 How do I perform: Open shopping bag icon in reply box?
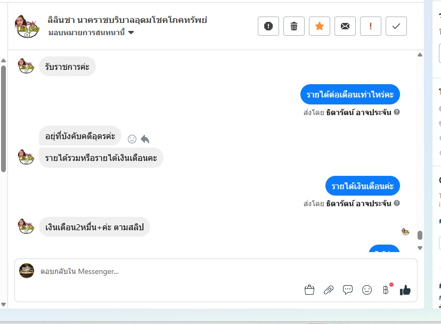click(309, 290)
